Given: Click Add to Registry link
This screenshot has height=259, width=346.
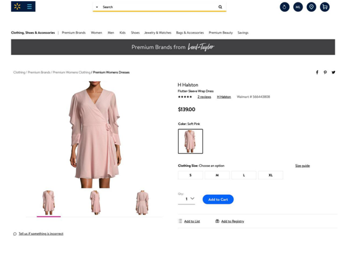Looking at the screenshot, I should [233, 221].
